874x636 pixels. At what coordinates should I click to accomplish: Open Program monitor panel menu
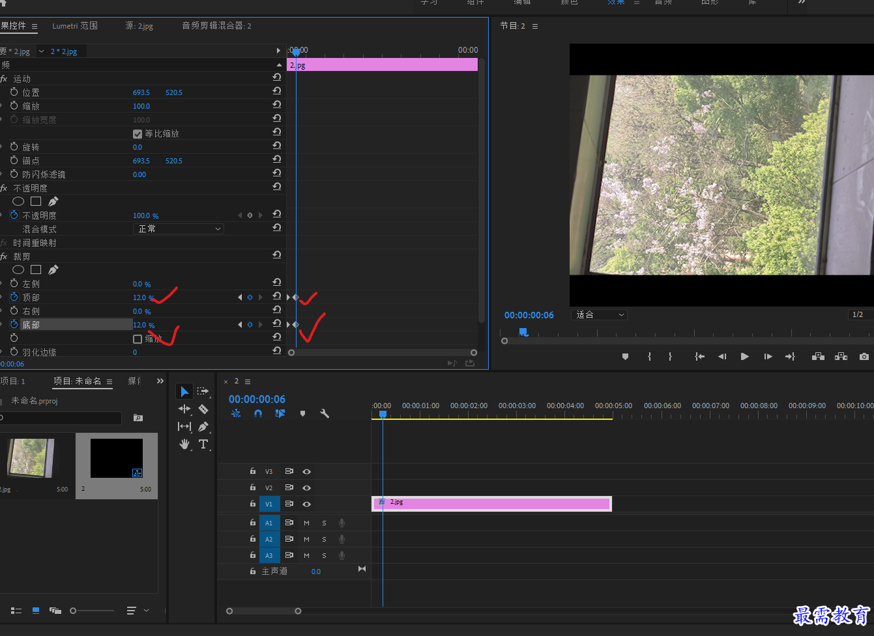535,26
